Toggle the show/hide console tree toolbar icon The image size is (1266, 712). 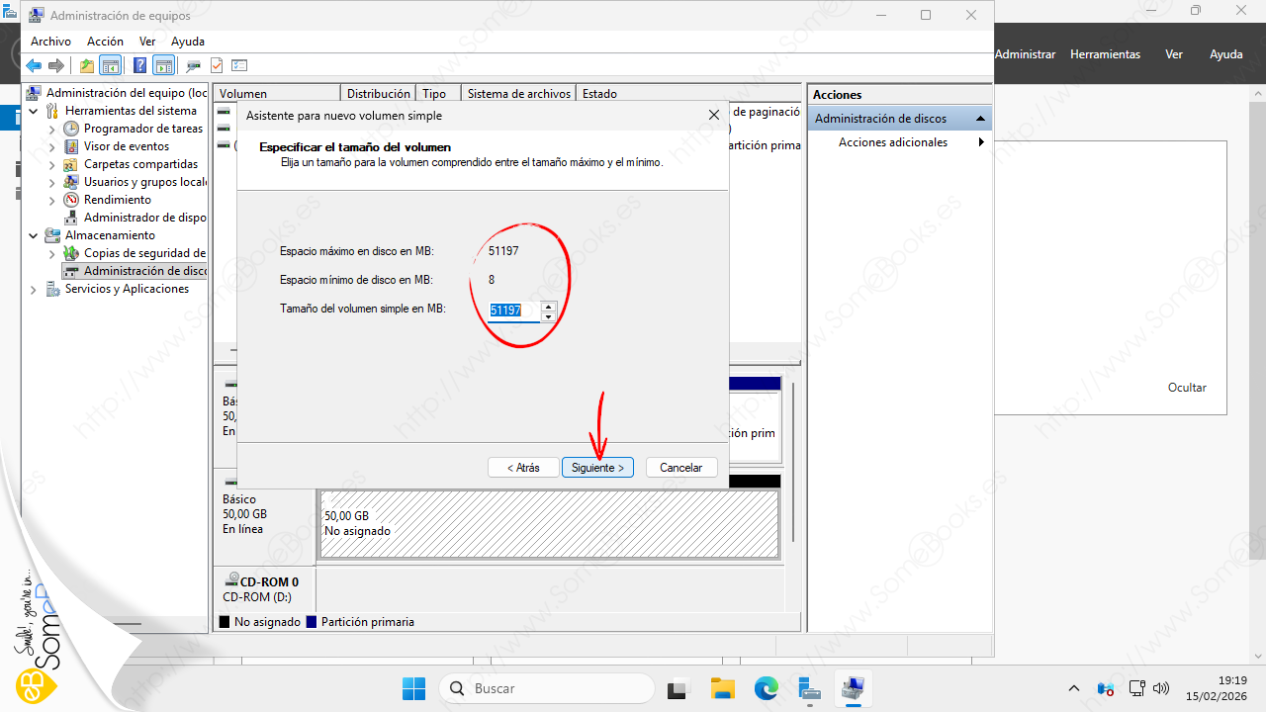[x=111, y=66]
